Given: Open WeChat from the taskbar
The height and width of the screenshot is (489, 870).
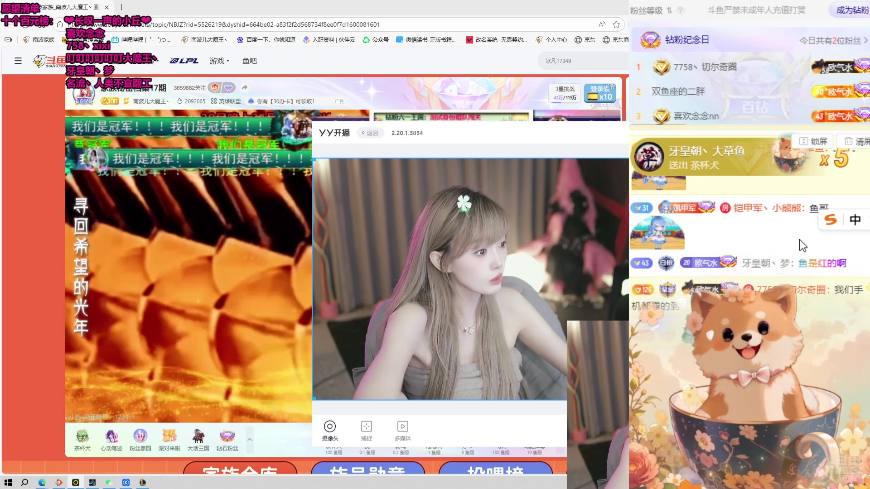Looking at the screenshot, I should tap(109, 483).
